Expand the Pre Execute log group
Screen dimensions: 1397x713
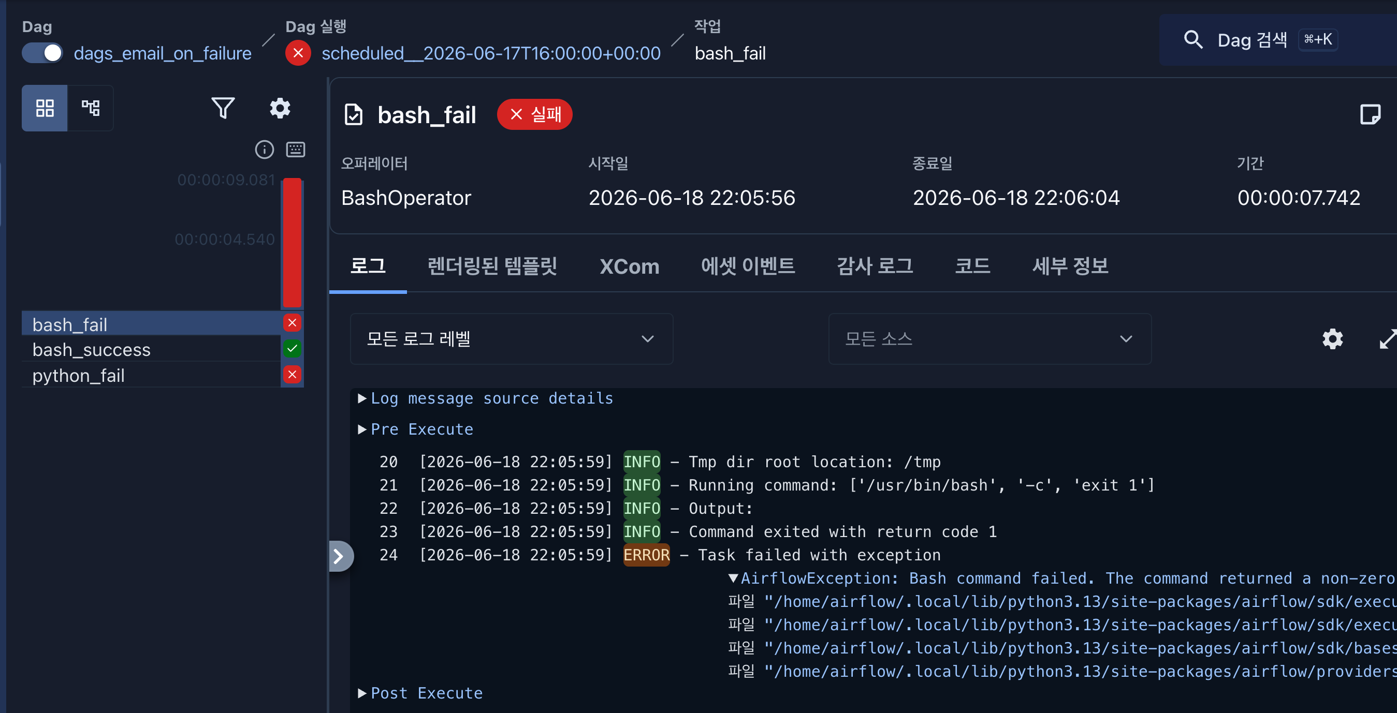(415, 429)
